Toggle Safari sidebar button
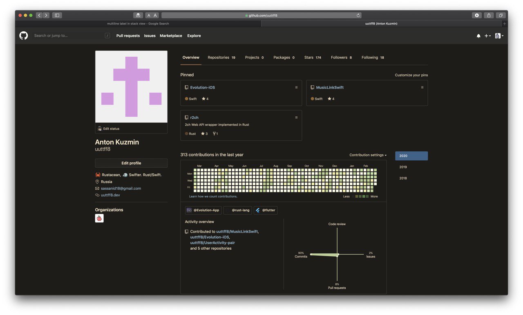 coord(57,15)
